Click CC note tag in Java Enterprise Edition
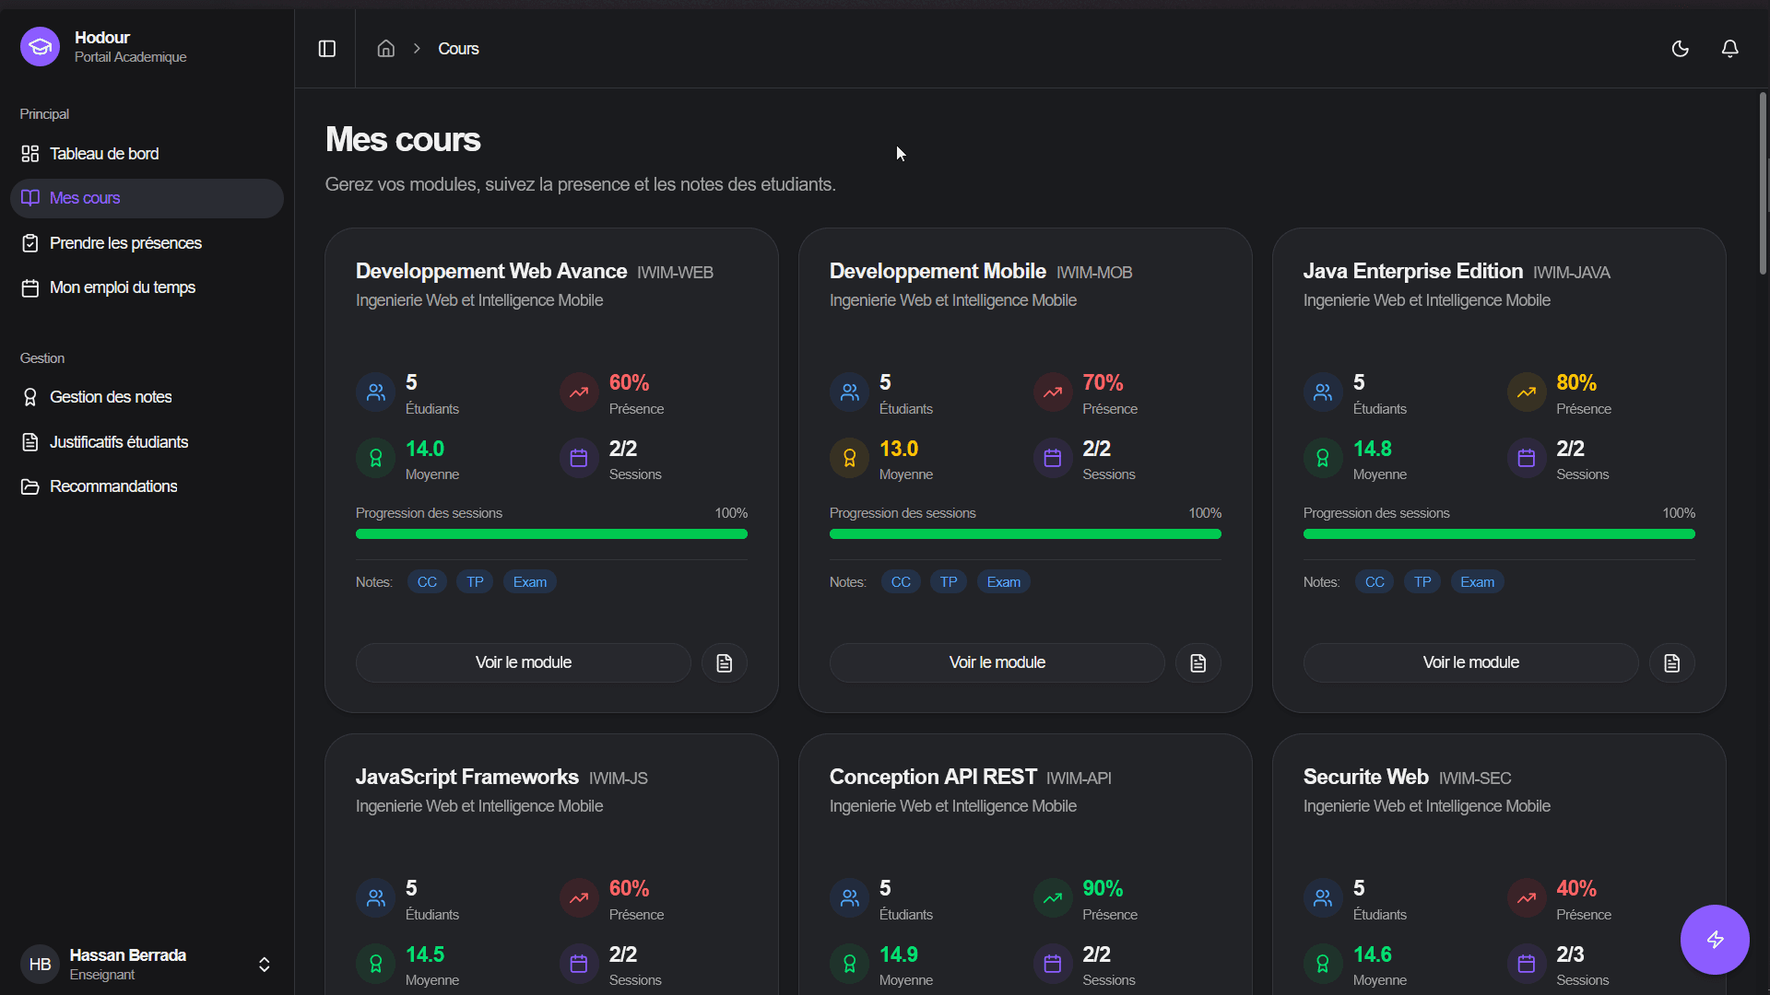Image resolution: width=1770 pixels, height=995 pixels. tap(1375, 582)
